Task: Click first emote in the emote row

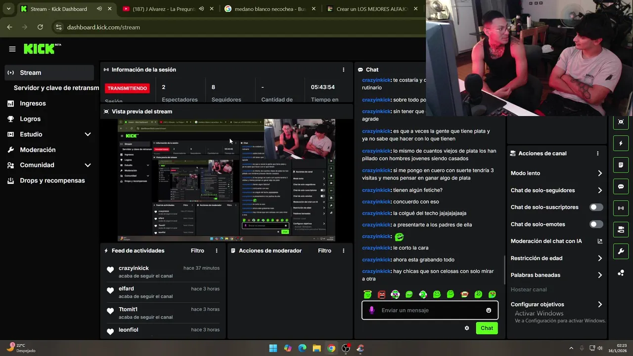Action: [367, 294]
